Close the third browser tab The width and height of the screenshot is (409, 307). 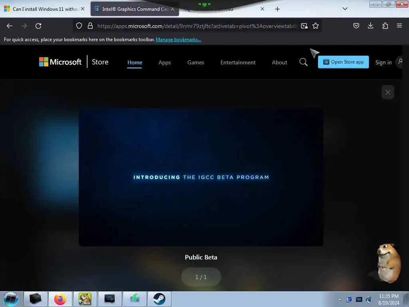pos(262,9)
